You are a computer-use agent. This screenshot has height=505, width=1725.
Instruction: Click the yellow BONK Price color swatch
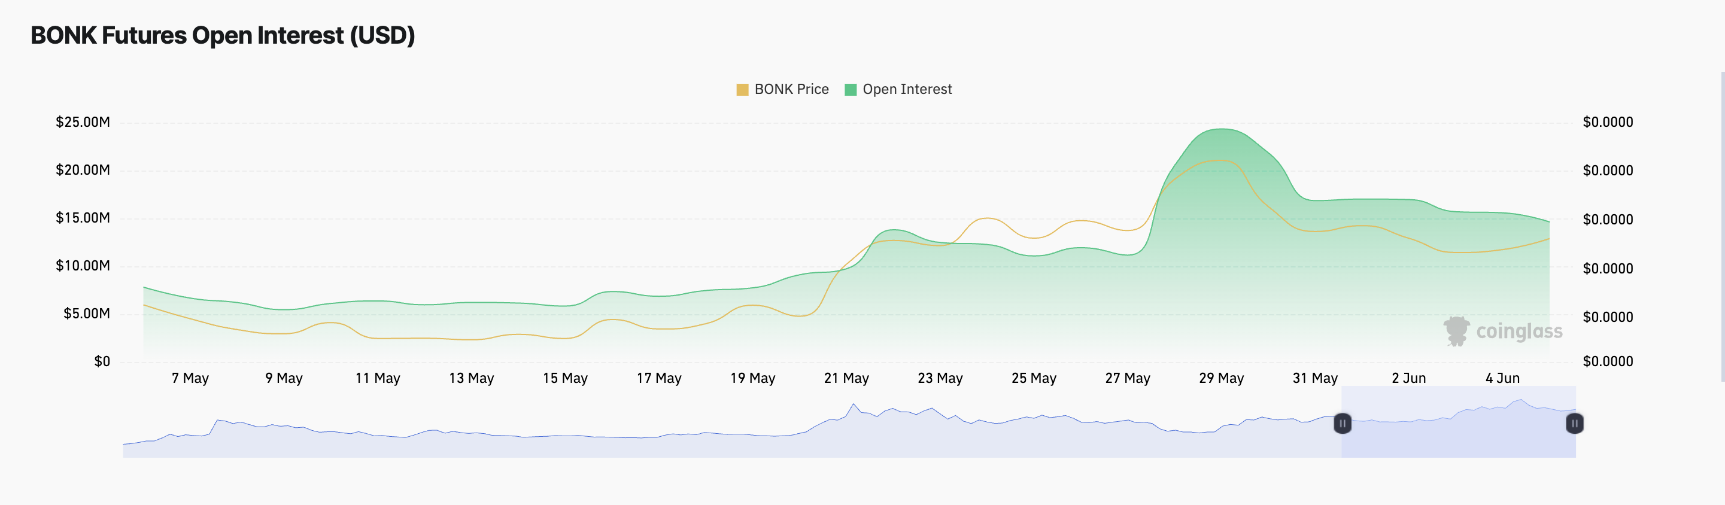742,90
